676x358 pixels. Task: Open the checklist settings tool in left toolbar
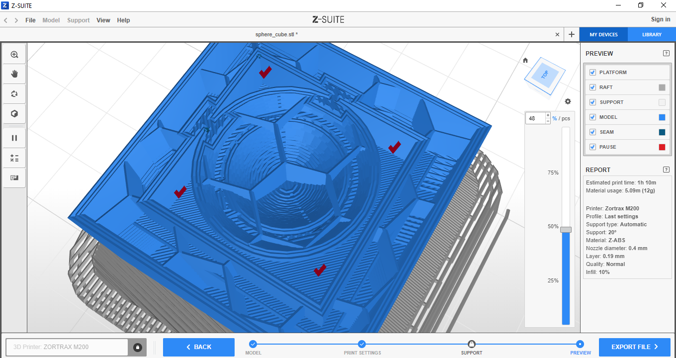[14, 158]
